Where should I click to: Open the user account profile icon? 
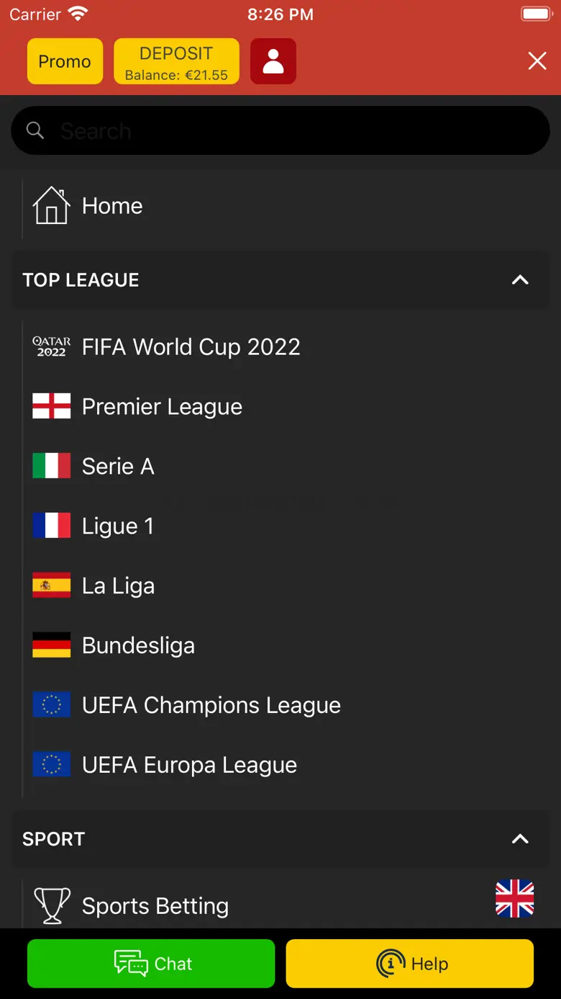(273, 61)
